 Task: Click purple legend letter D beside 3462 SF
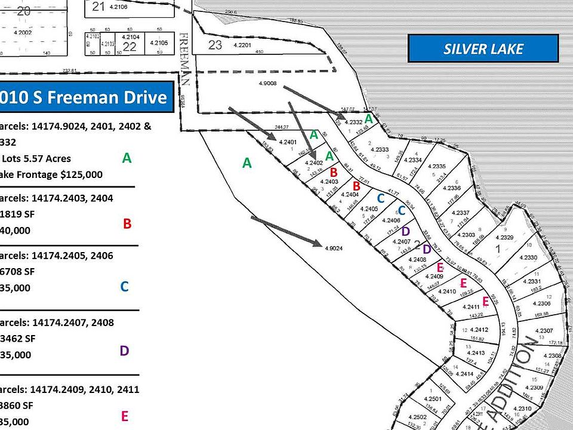click(x=124, y=351)
